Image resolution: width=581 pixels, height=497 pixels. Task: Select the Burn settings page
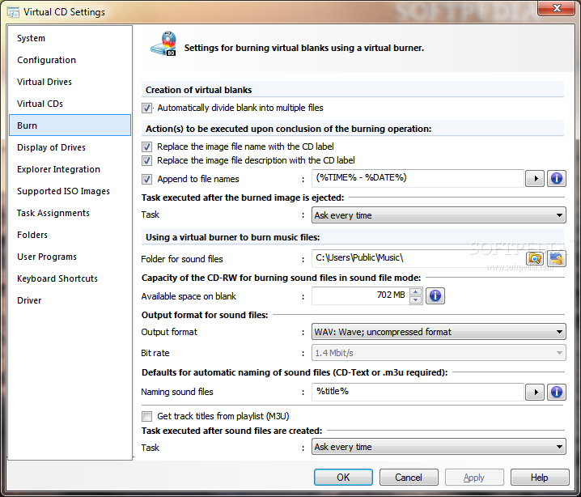click(70, 125)
